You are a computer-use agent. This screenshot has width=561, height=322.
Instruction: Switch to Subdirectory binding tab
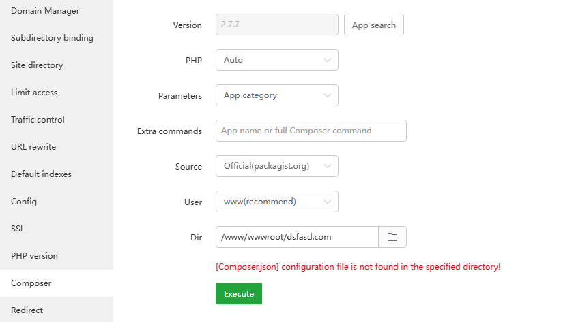52,38
